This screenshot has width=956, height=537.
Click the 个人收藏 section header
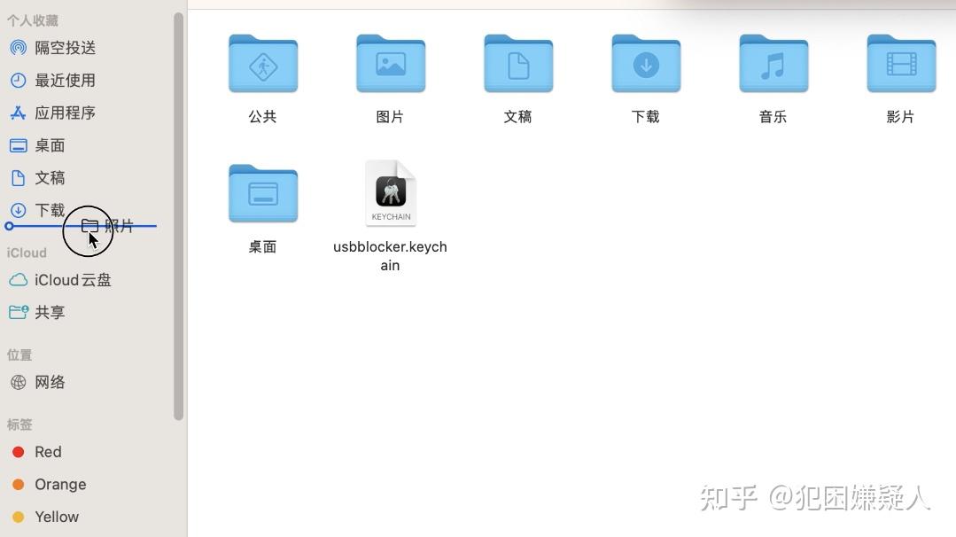pos(33,20)
